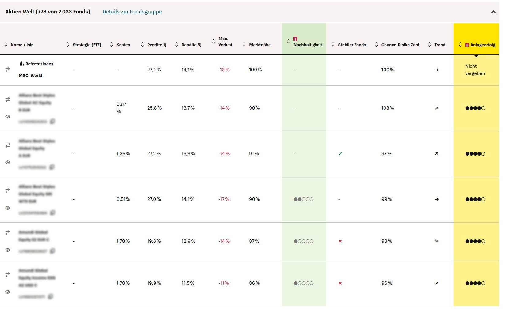Click the compare arrows icon in MSCI World row
Viewport: 506px width, 312px height.
click(8, 70)
